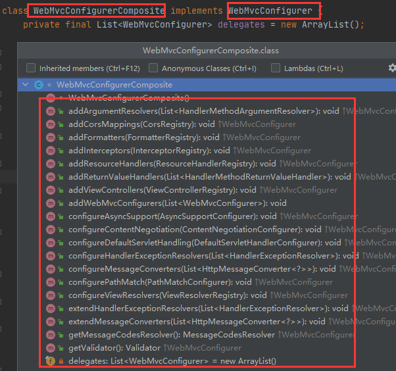396x371 pixels.
Task: Go to configureMessageConverters method
Action: click(x=202, y=269)
